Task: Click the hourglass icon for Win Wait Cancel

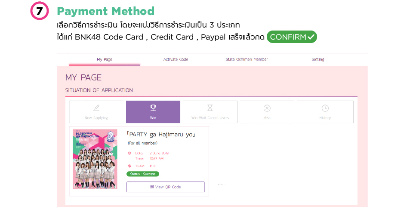Action: point(210,108)
